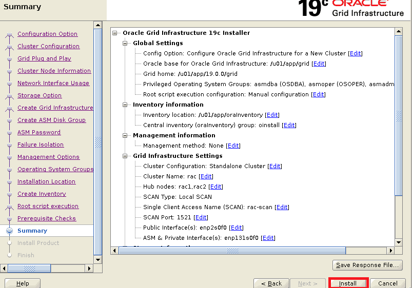Viewport: 412px width, 288px height.
Task: Cancel the installer
Action: coord(387,283)
